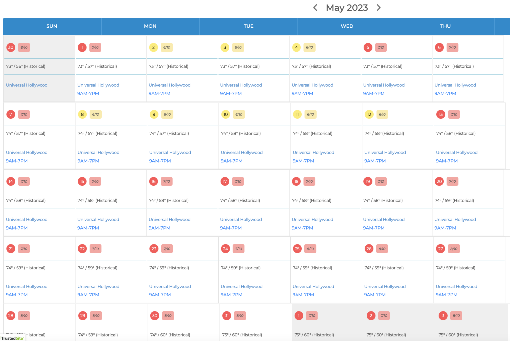
Task: Open Universal Hollywood link for May 12
Action: 385,152
